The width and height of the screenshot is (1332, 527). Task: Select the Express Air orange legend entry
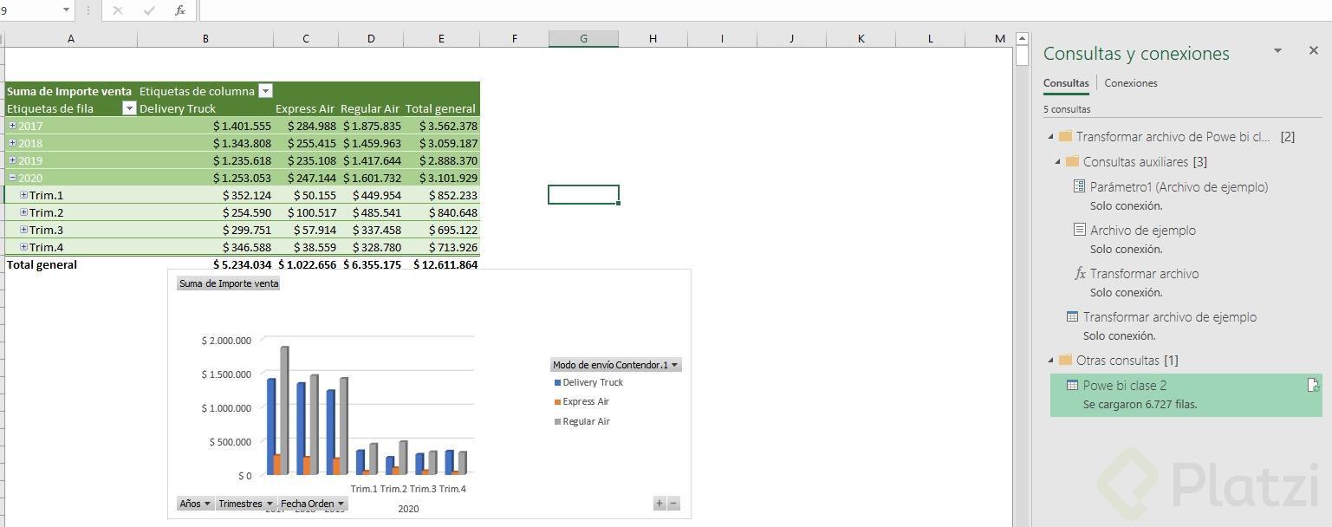582,401
